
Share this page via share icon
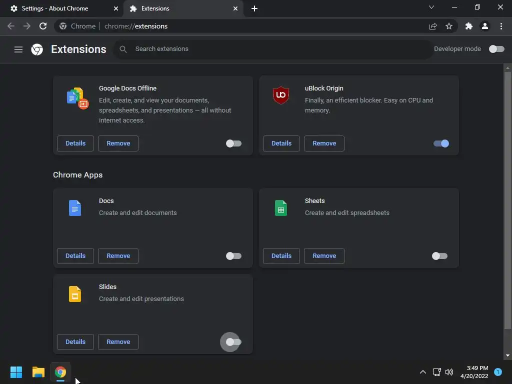pyautogui.click(x=433, y=26)
